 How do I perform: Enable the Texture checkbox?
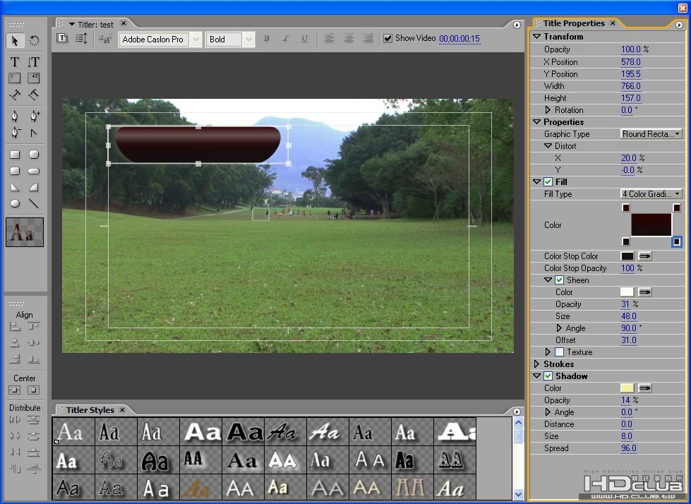pos(560,352)
